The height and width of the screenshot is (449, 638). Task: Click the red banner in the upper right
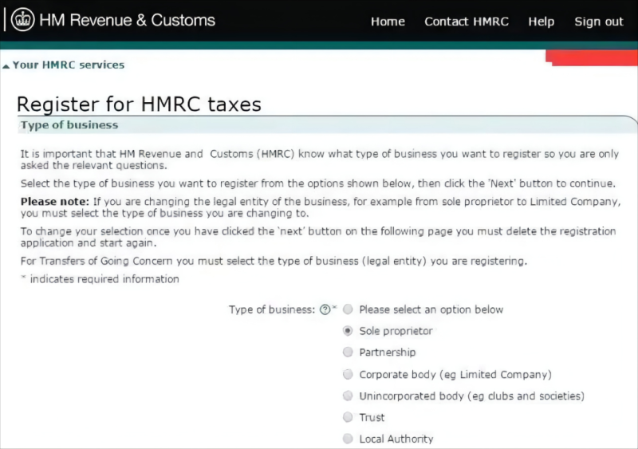click(x=592, y=57)
